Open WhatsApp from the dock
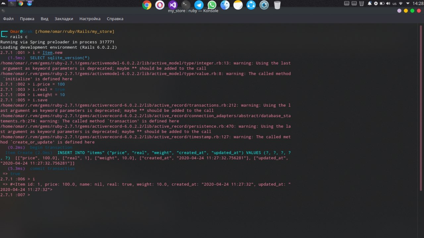 (212, 5)
